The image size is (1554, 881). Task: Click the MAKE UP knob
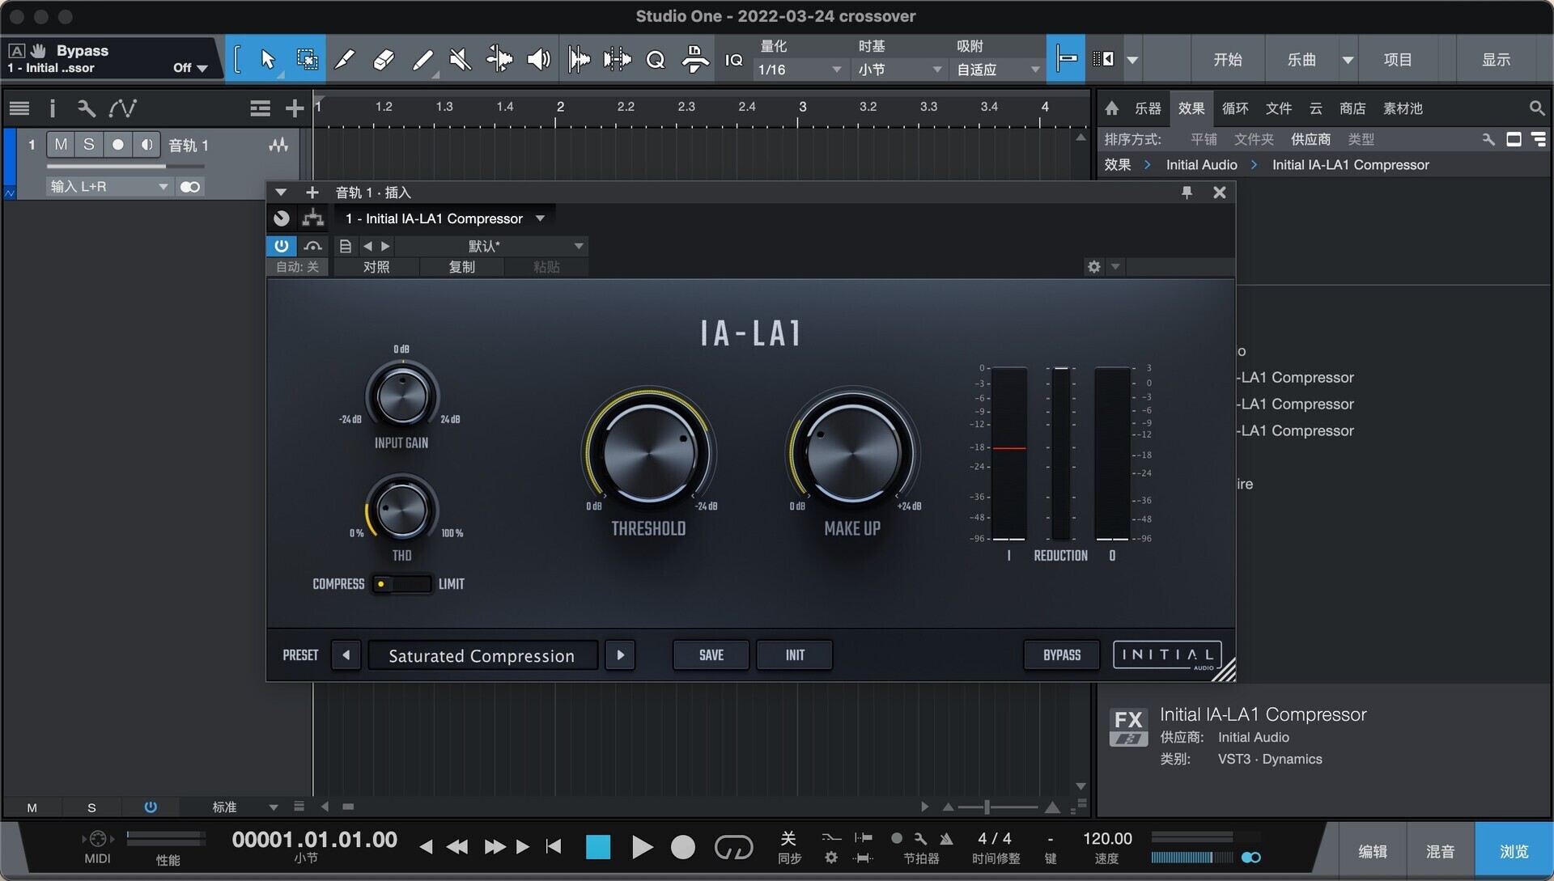tap(852, 451)
